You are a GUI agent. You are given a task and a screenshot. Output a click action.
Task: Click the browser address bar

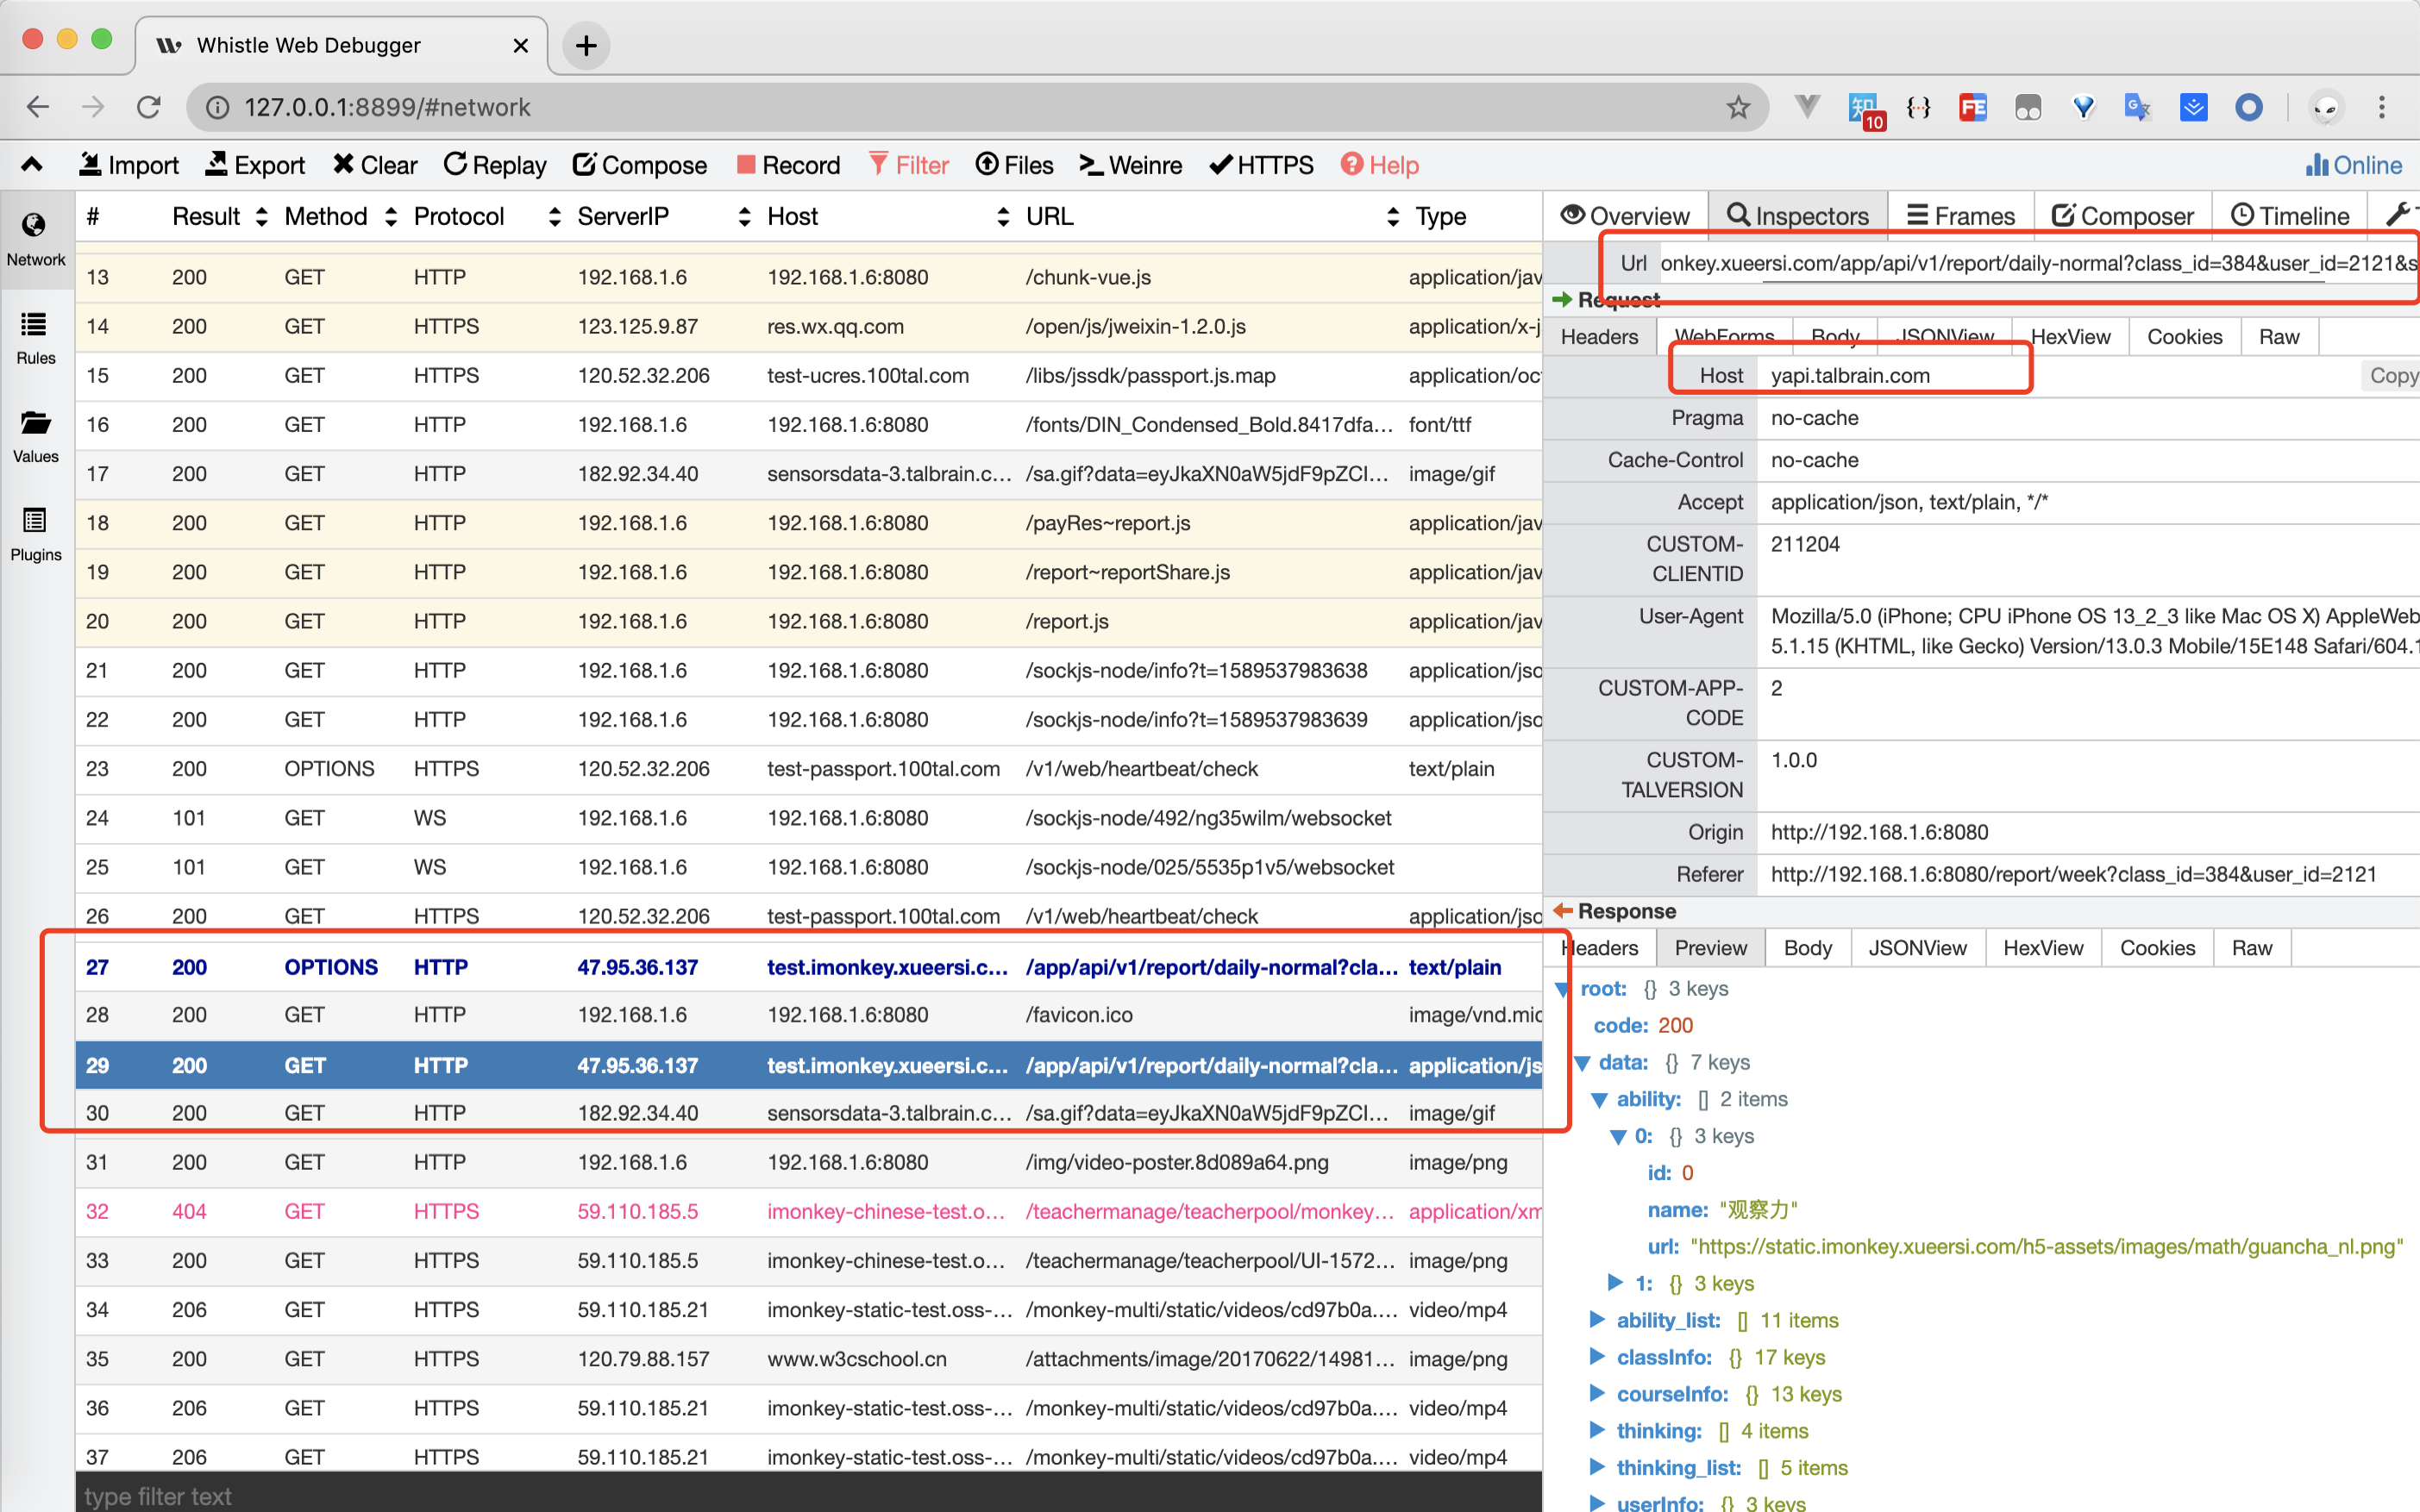pyautogui.click(x=975, y=107)
